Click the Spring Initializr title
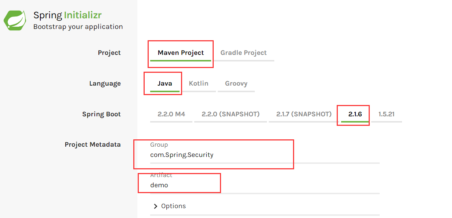This screenshot has width=452, height=218. (x=68, y=15)
